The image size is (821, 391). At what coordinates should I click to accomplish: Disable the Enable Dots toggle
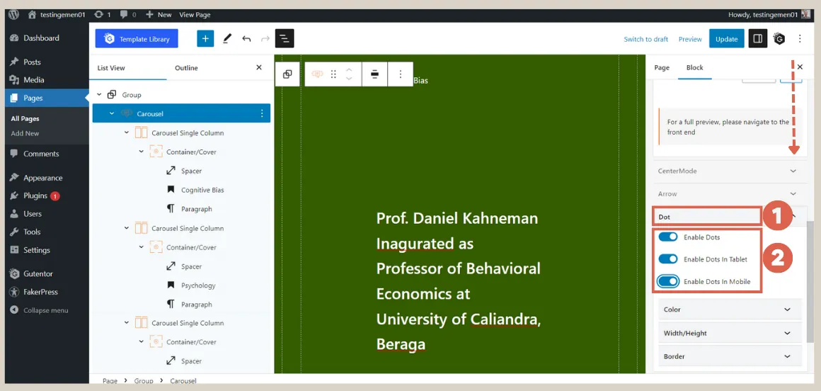click(x=668, y=237)
